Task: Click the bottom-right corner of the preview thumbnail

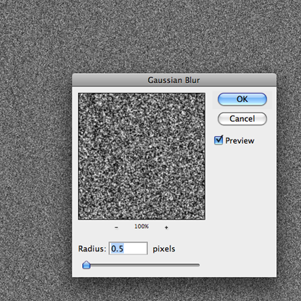Action: pyautogui.click(x=204, y=218)
